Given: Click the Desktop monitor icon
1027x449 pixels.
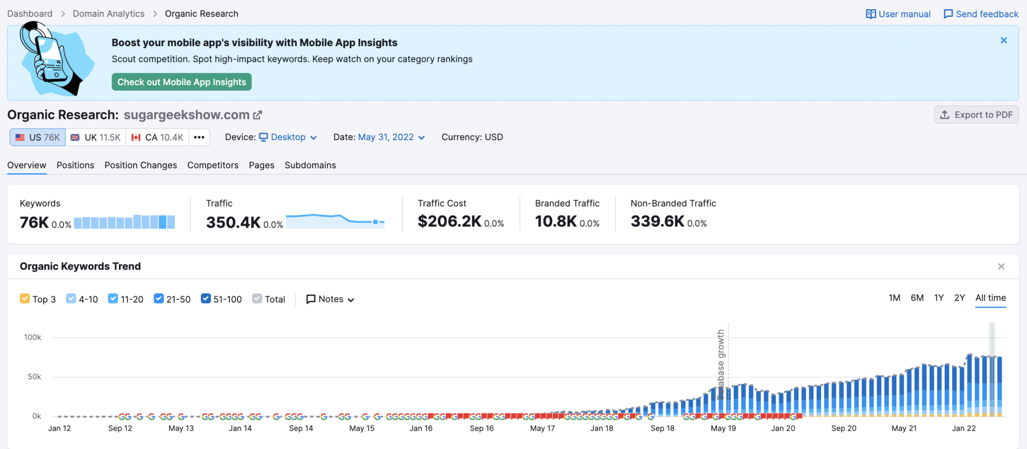Looking at the screenshot, I should click(263, 137).
